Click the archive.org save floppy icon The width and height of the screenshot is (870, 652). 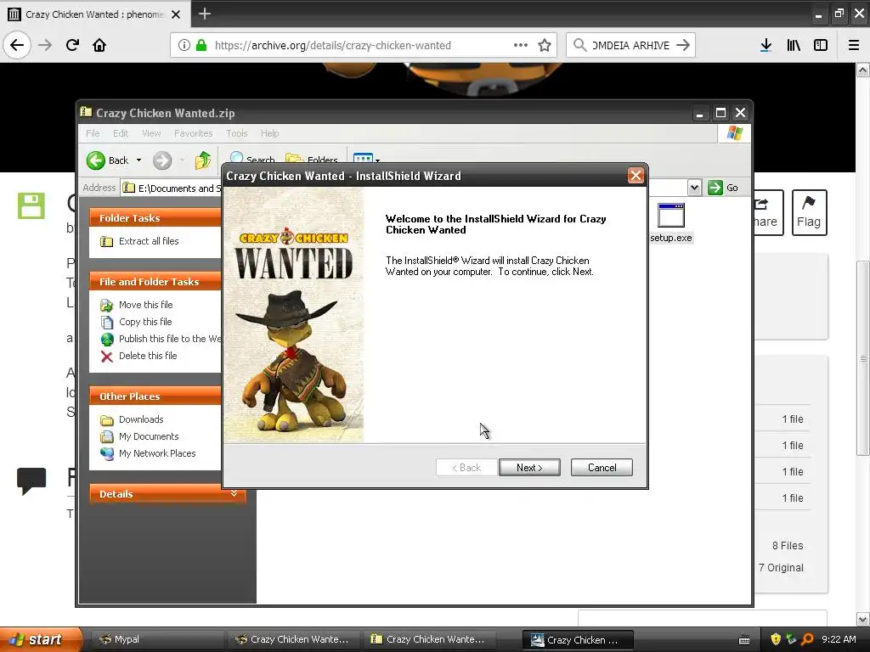[x=31, y=205]
